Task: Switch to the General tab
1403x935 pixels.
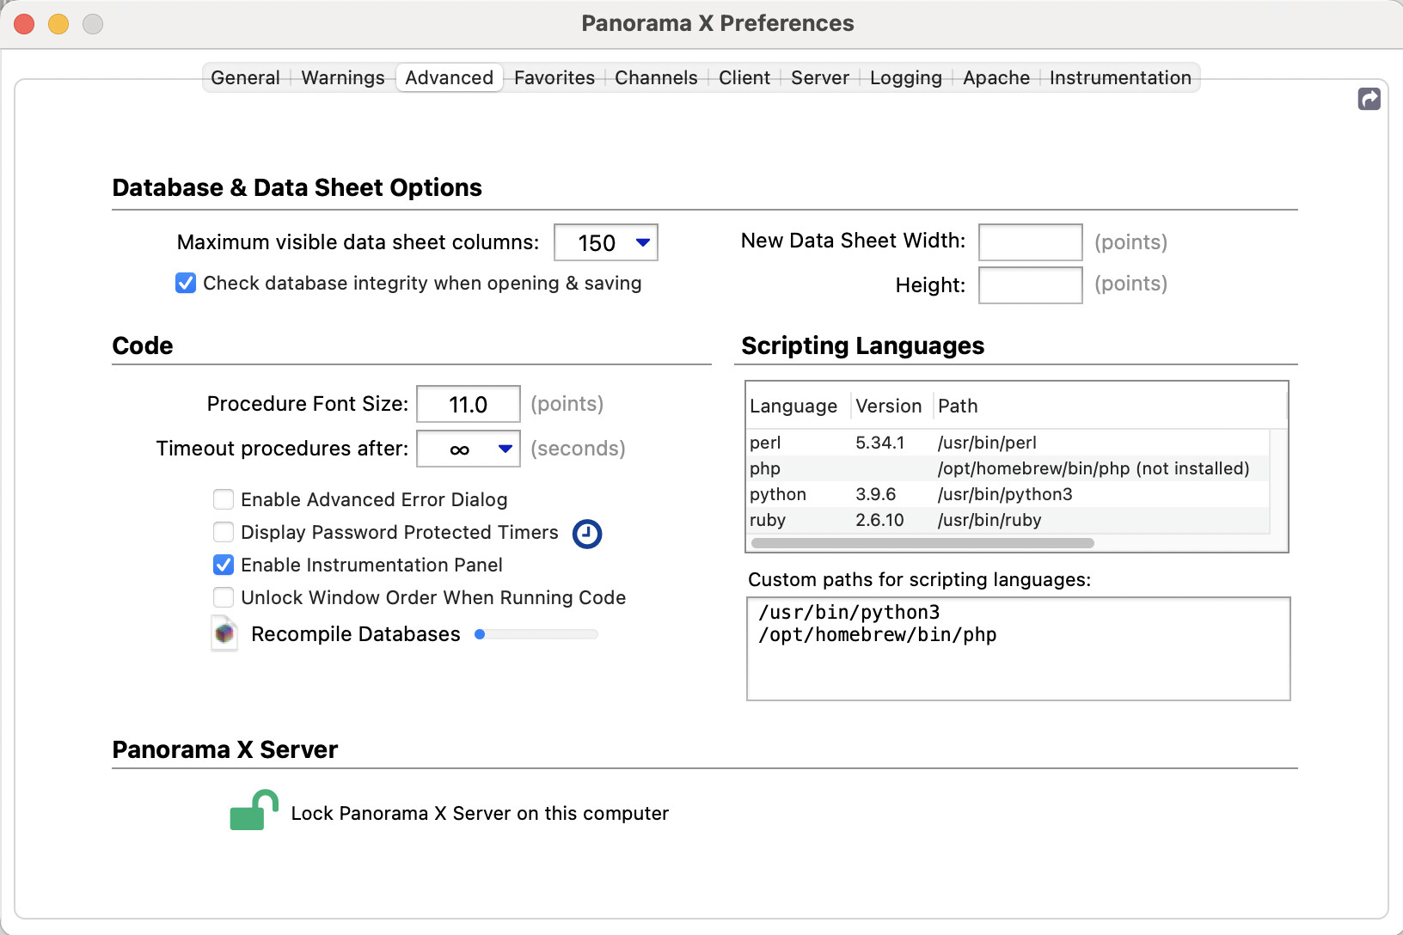Action: tap(245, 77)
